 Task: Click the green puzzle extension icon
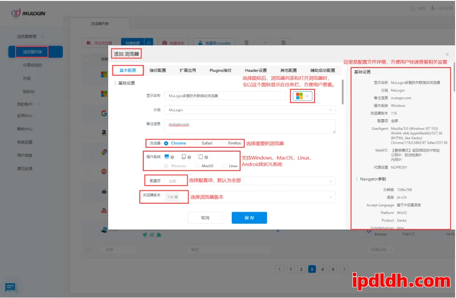coord(159,235)
